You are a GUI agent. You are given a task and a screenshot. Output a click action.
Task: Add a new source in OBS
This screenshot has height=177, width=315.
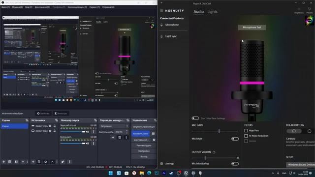[x=33, y=162]
